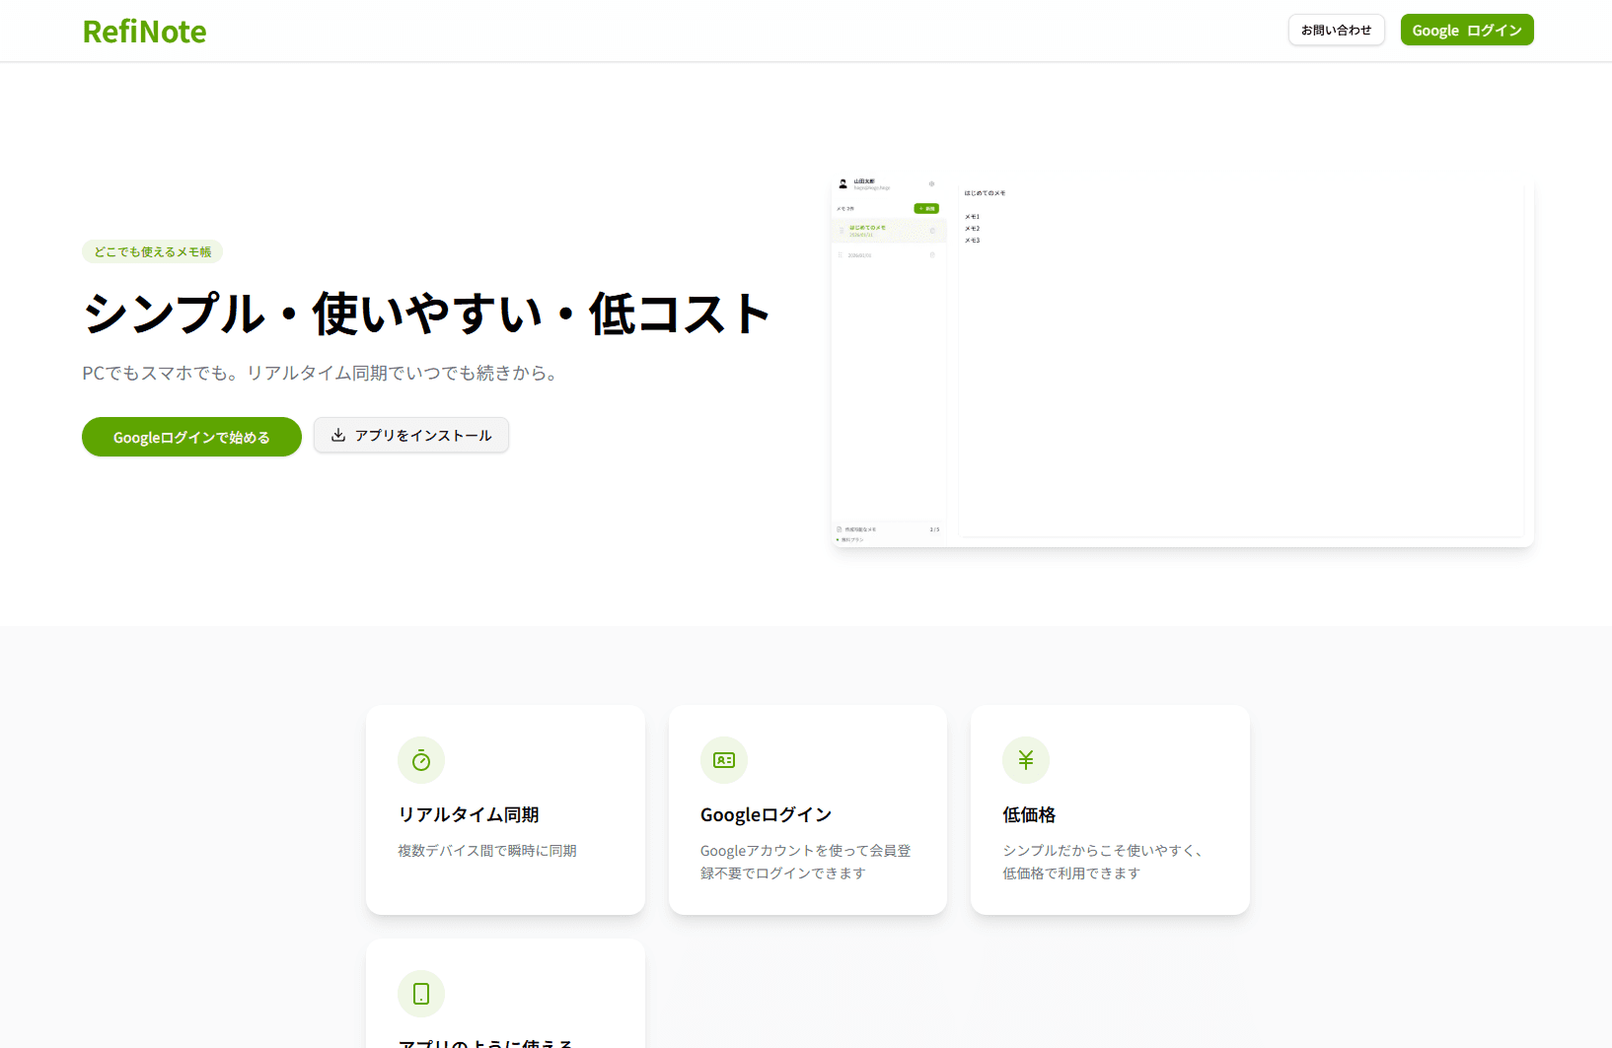This screenshot has height=1048, width=1612.
Task: Click the Googleアカウントを使って description text
Action: (806, 862)
